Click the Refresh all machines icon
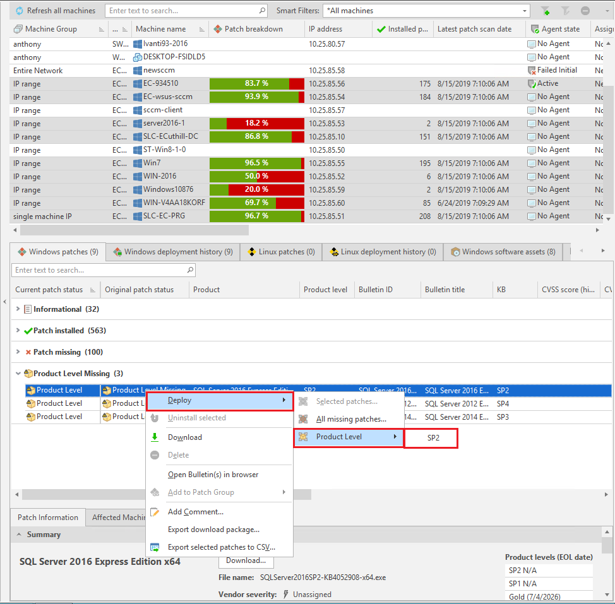 tap(20, 10)
